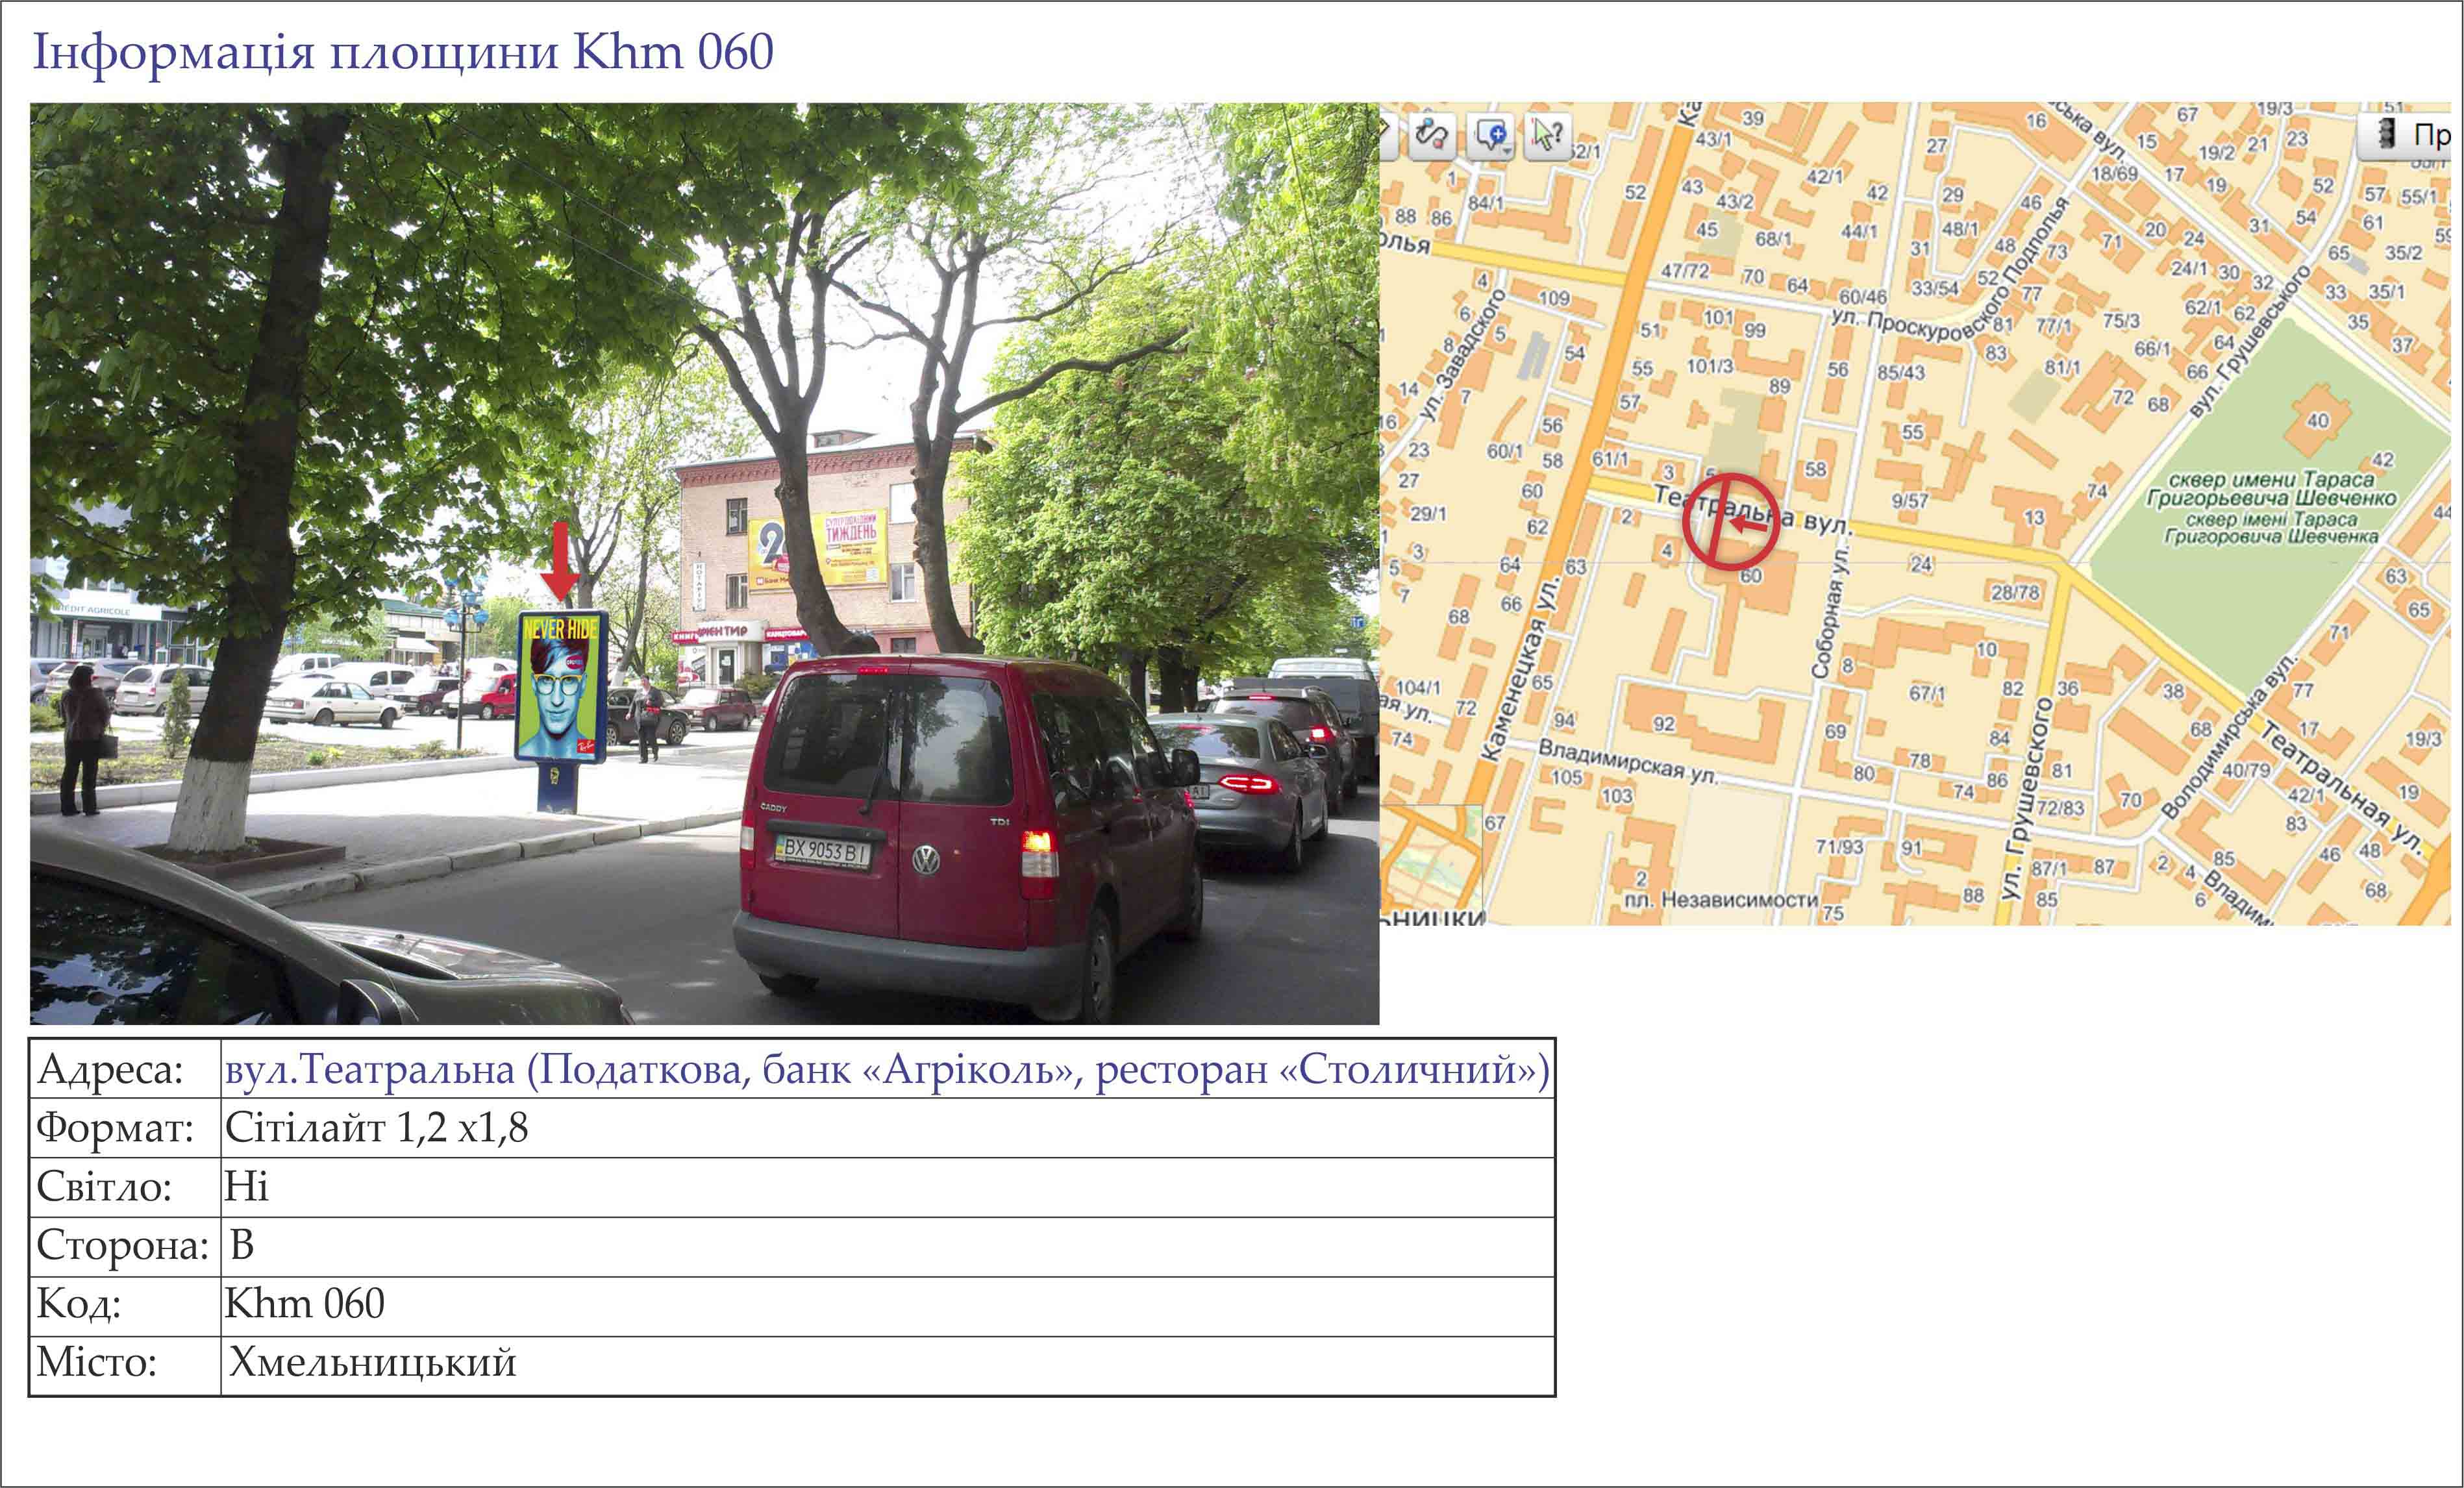Click building number 40 inside the park
Image resolution: width=2464 pixels, height=1488 pixels.
click(x=2317, y=421)
